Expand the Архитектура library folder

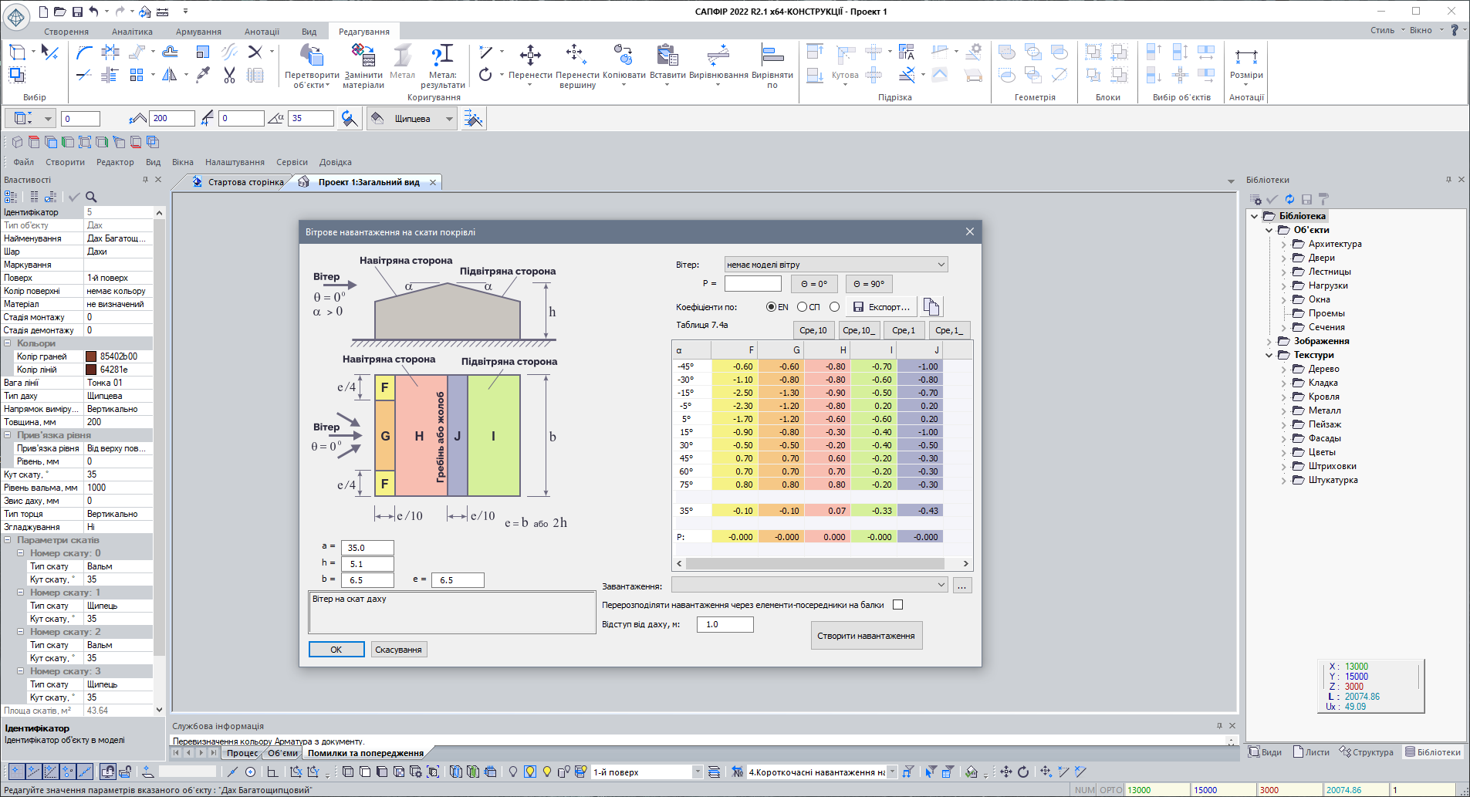[x=1284, y=244]
